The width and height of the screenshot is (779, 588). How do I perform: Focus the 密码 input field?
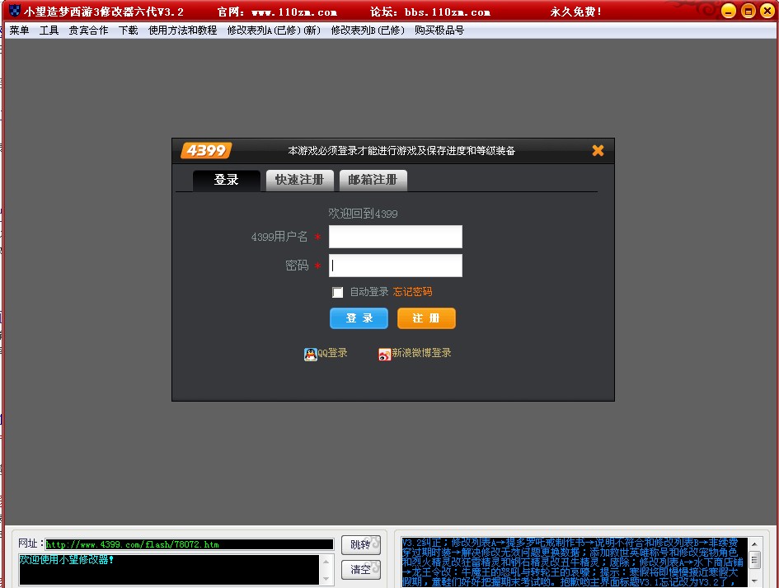(x=396, y=266)
